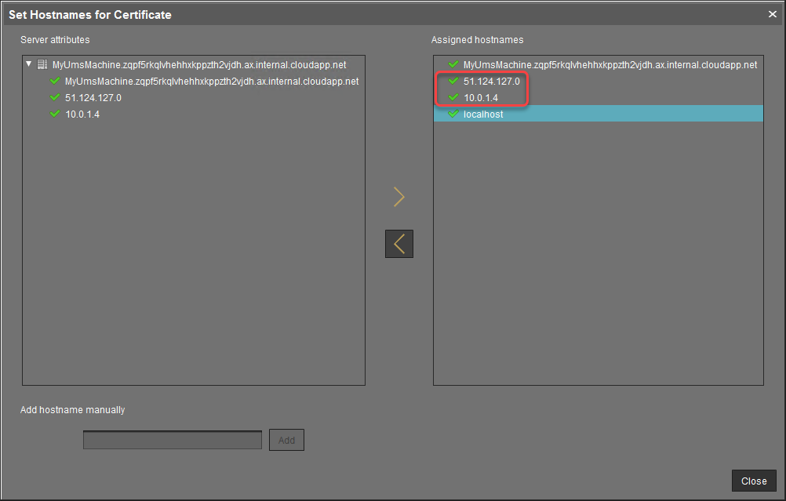Image resolution: width=786 pixels, height=501 pixels.
Task: Click green checkmark beside 51.124.127.0 in Assigned hostnames
Action: point(453,81)
